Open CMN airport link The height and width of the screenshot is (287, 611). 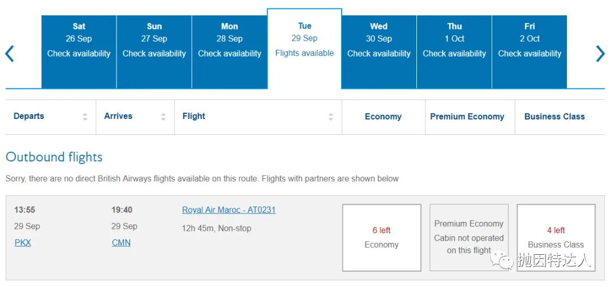point(121,243)
